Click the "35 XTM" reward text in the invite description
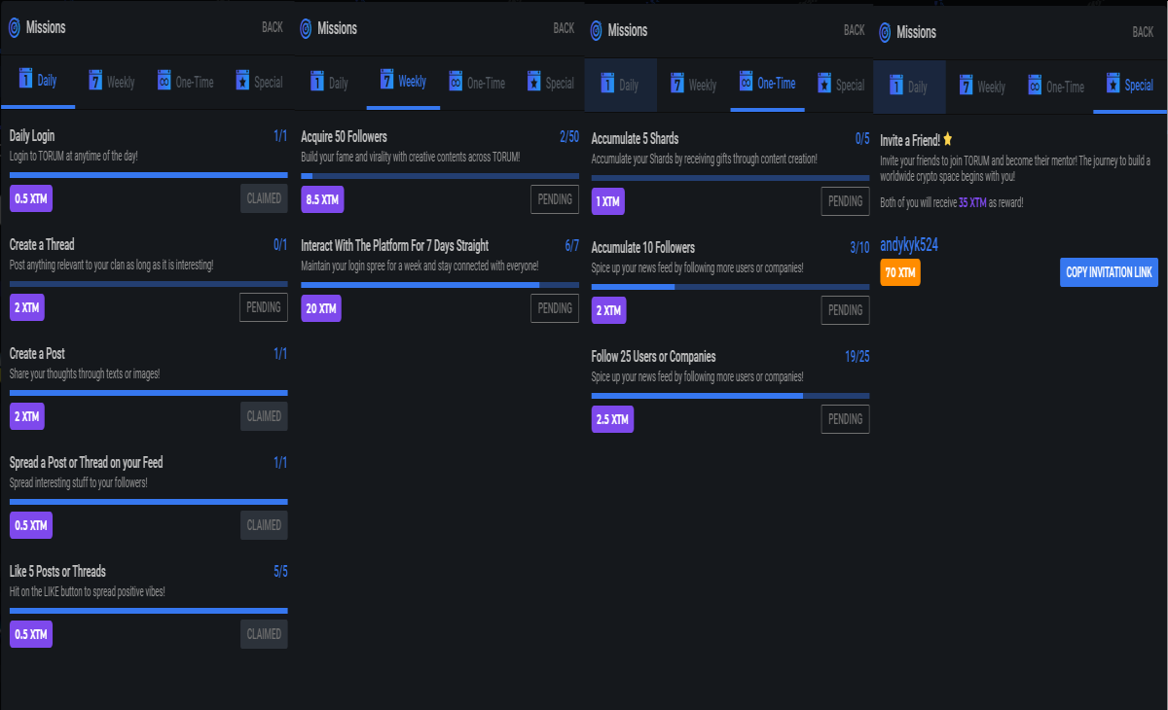Viewport: 1168px width, 710px height. tap(972, 202)
